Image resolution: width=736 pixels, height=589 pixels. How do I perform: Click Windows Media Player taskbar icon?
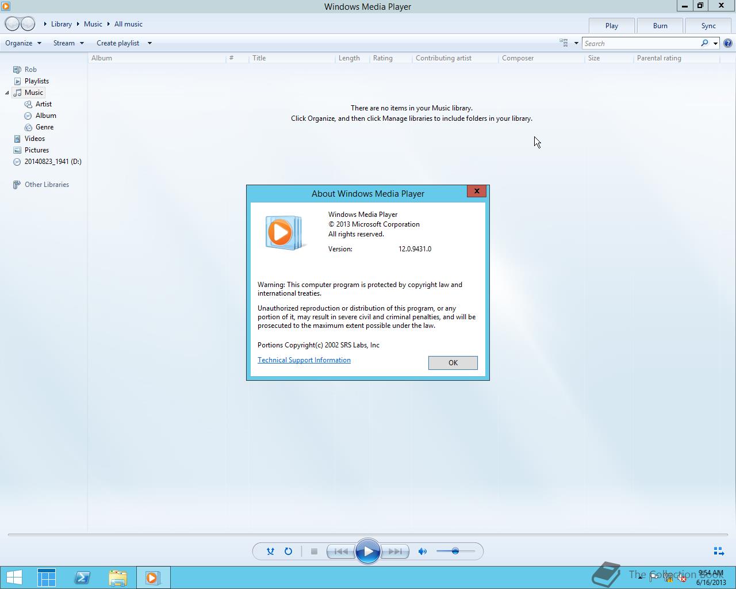pos(153,577)
